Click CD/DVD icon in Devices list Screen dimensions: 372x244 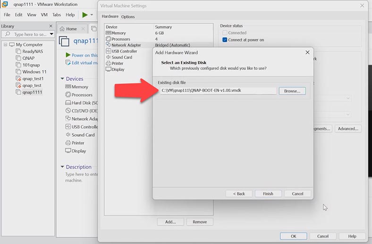(x=68, y=110)
